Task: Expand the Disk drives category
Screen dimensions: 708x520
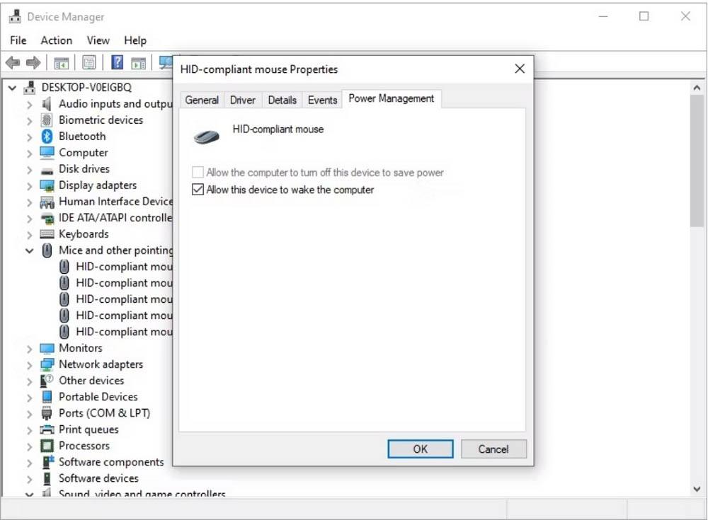Action: (29, 170)
